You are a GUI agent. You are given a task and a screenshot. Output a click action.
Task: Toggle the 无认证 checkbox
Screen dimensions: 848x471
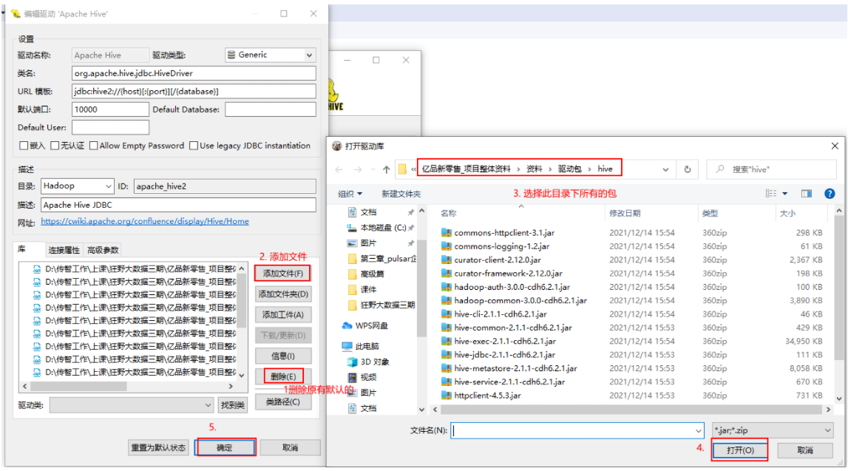(55, 146)
